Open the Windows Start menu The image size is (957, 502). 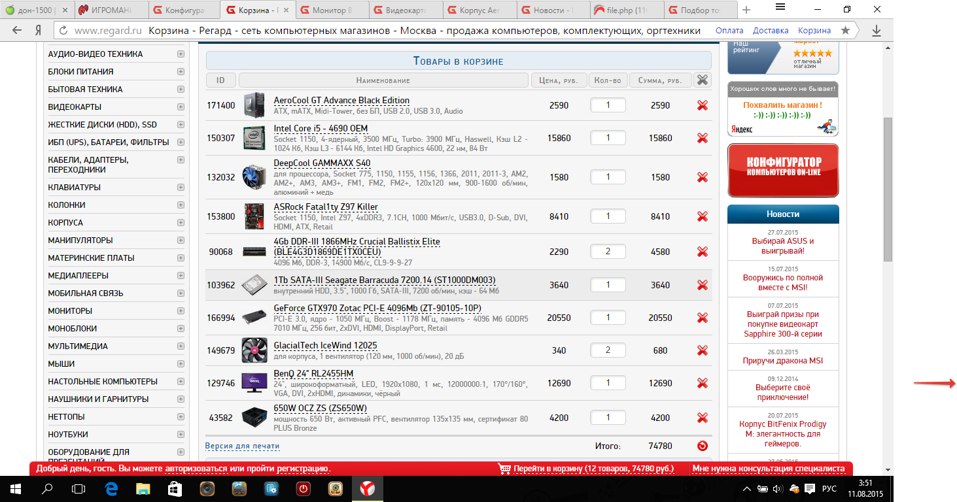pos(15,489)
